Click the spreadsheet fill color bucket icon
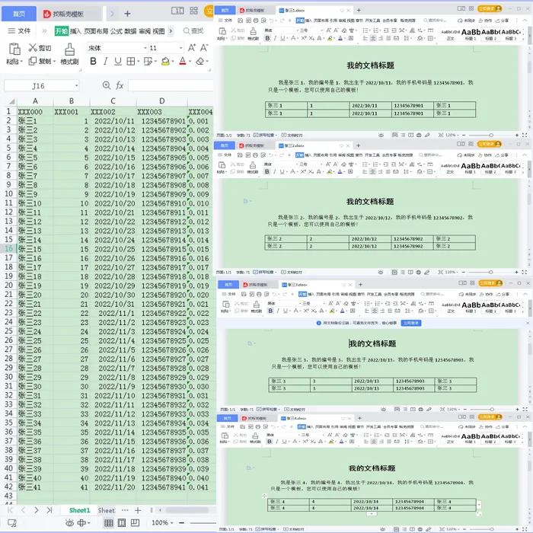533x533 pixels. 165,61
